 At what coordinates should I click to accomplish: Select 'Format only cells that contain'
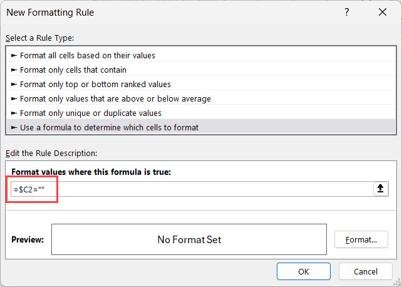coord(73,70)
